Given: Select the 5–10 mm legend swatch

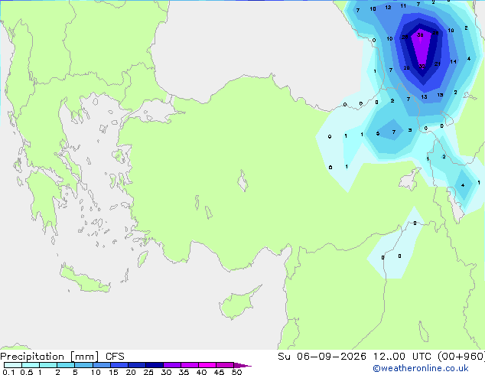Looking at the screenshot, I should (83, 365).
